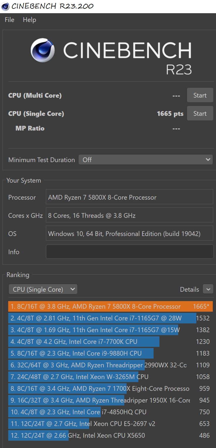Start the CPU (Multi Core) test
This screenshot has width=216, height=448.
[200, 95]
